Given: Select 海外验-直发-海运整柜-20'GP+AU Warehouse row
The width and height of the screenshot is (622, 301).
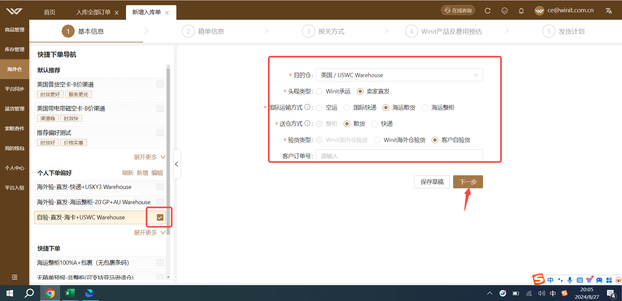Looking at the screenshot, I should (100, 202).
